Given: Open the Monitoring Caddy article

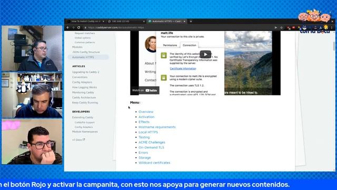Looking at the screenshot, I should [x=83, y=92].
